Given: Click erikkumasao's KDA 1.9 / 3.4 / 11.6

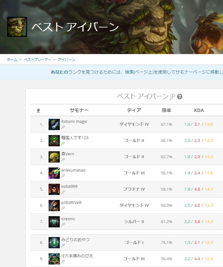Looking at the screenshot, I should click(198, 173).
